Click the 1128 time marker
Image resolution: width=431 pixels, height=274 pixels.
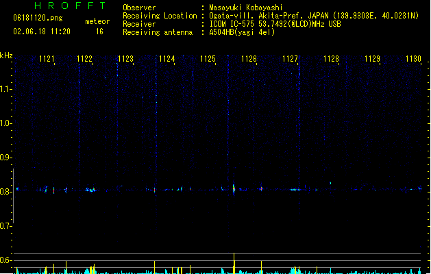(x=331, y=59)
